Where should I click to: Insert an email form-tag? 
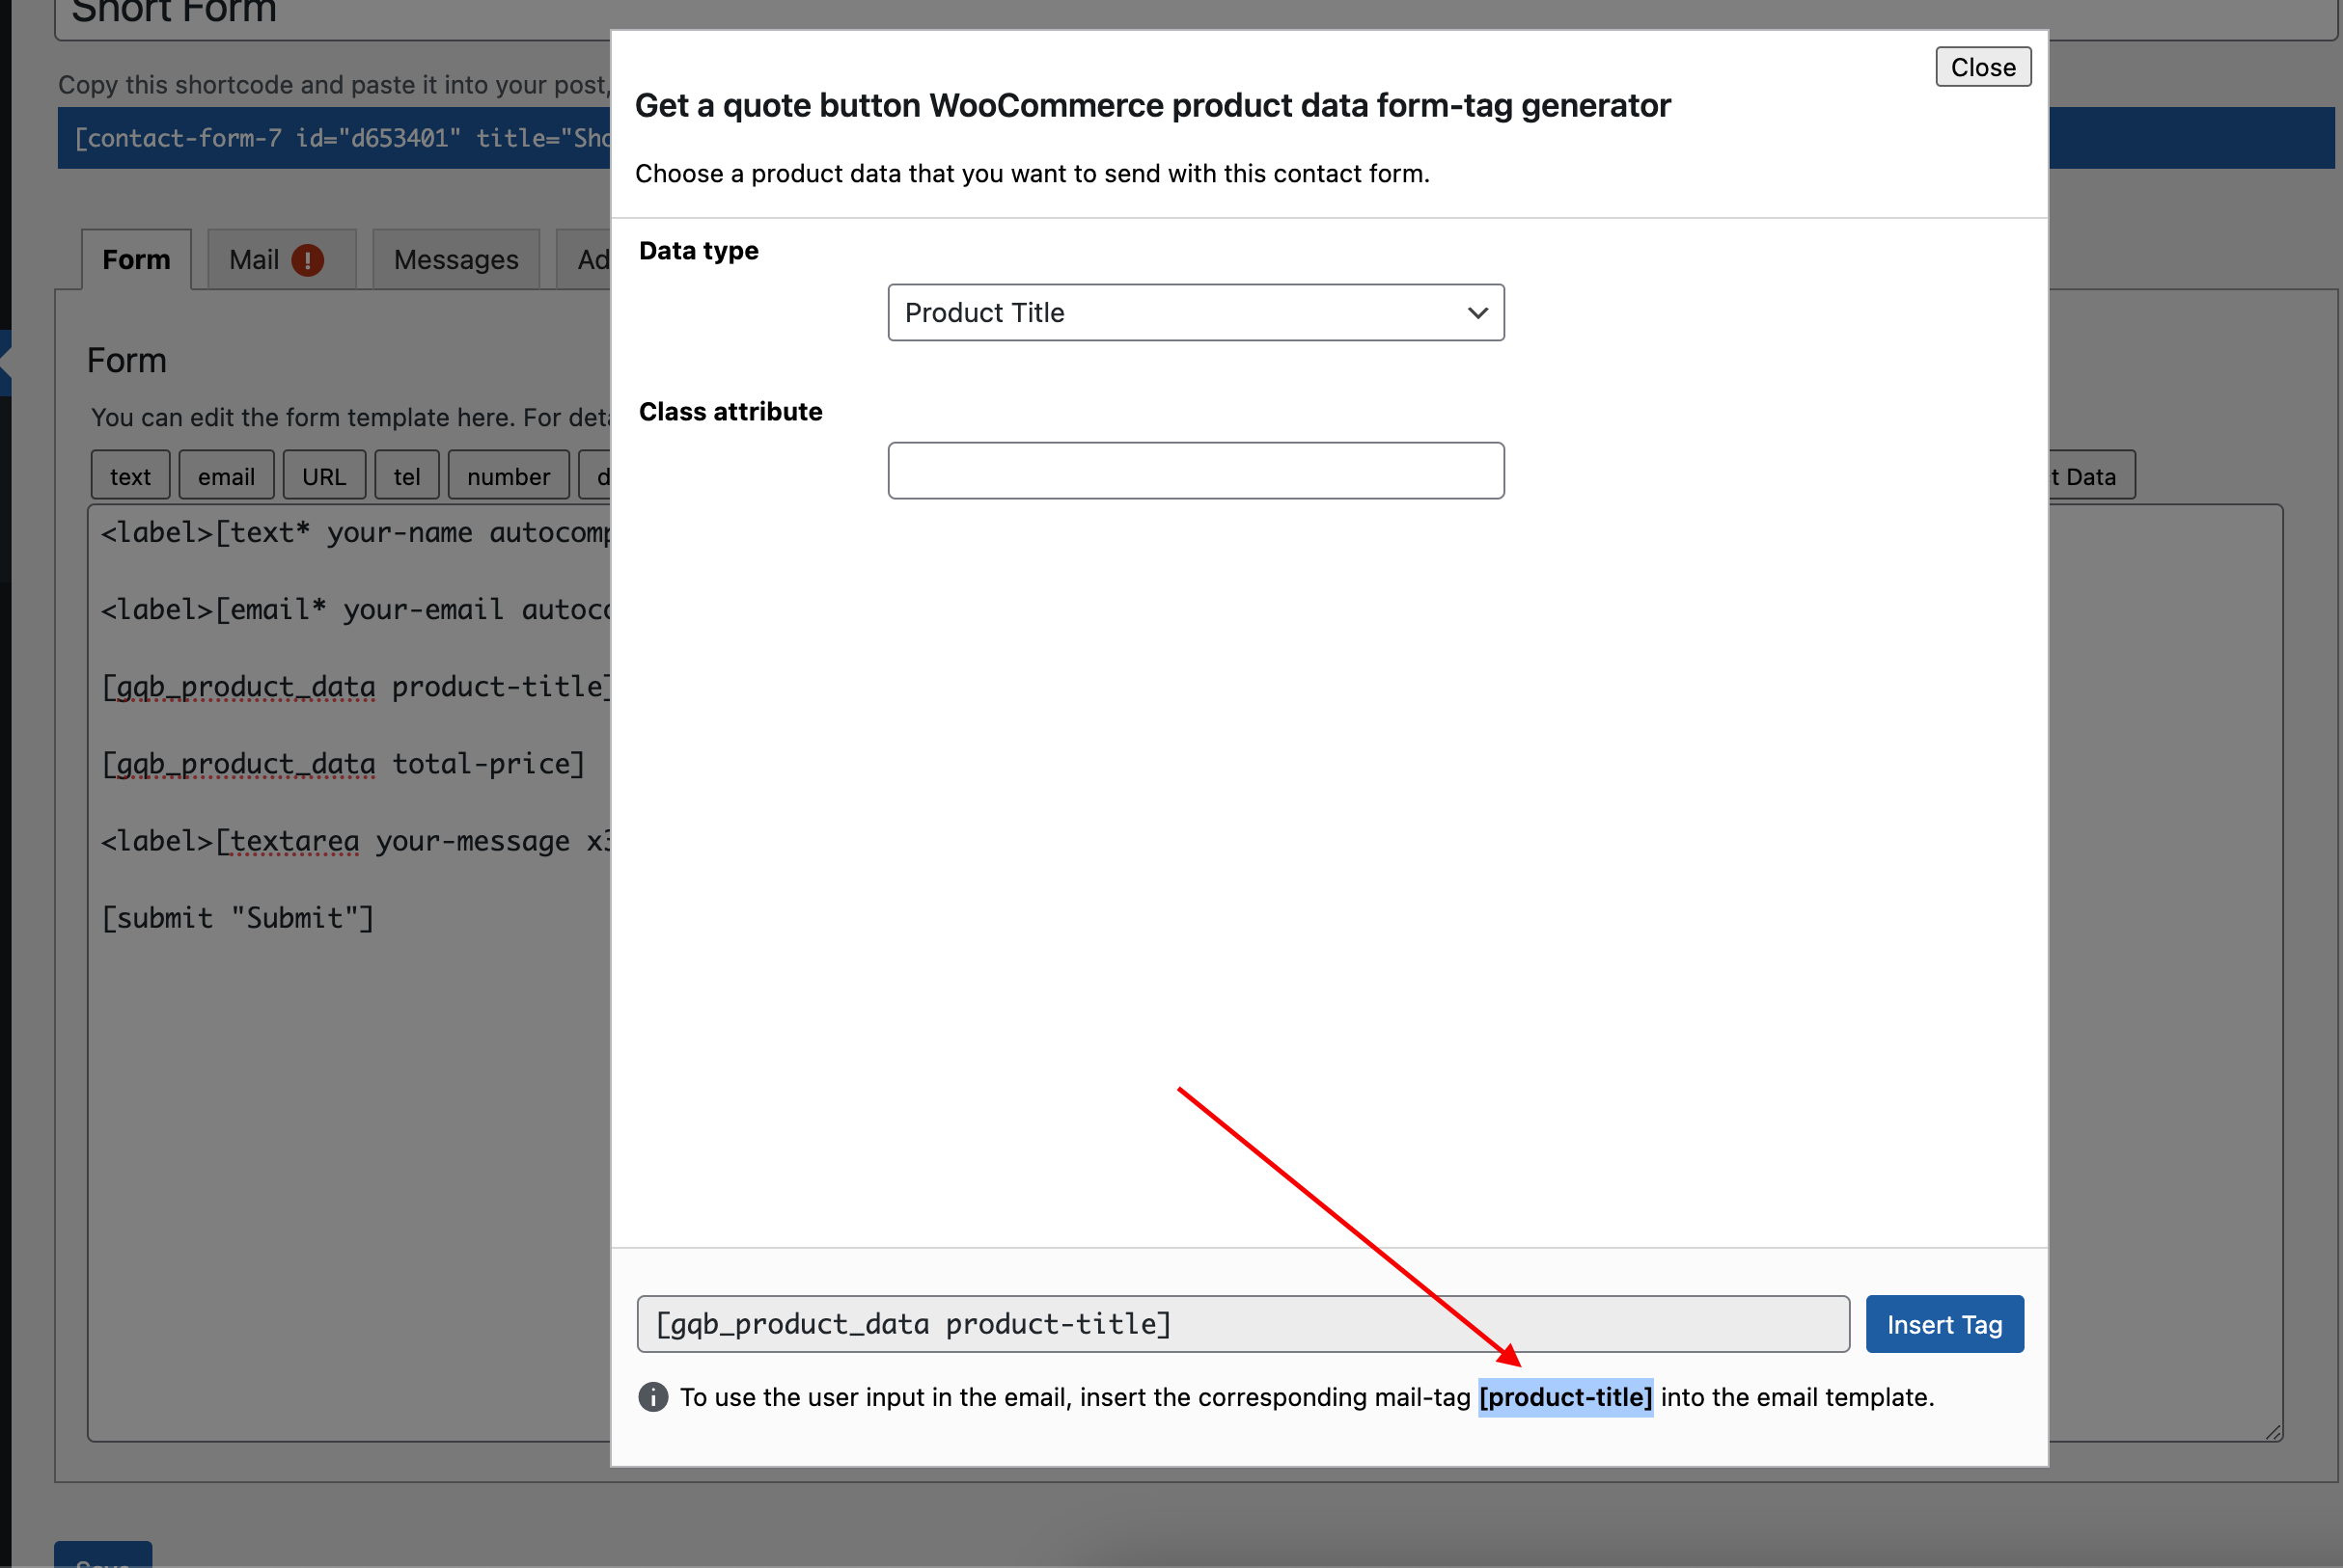tap(226, 476)
